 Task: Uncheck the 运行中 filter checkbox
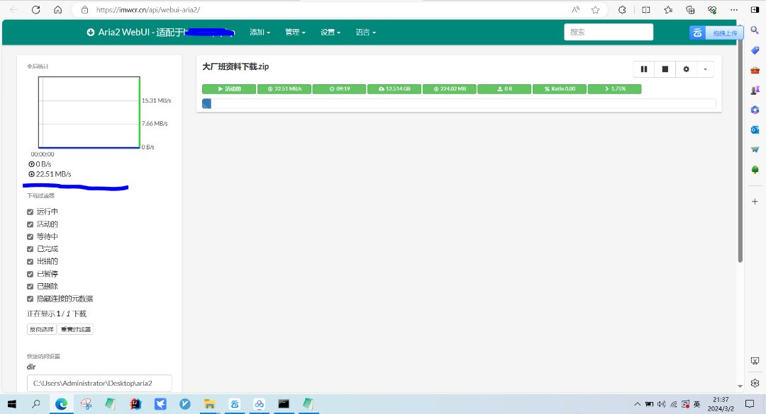pyautogui.click(x=30, y=212)
